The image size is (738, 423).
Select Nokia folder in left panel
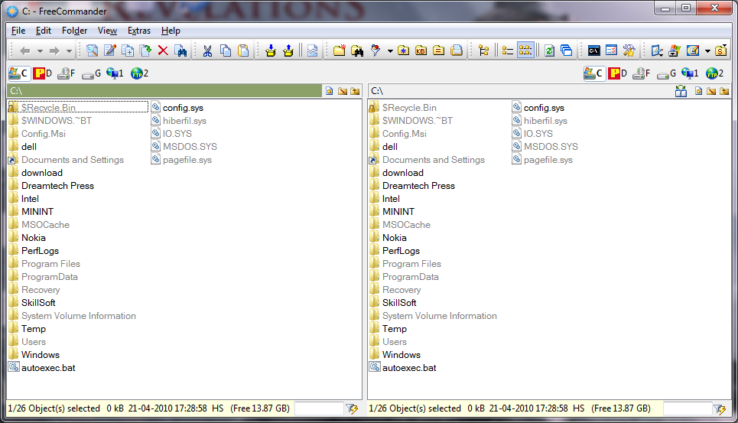pos(27,238)
